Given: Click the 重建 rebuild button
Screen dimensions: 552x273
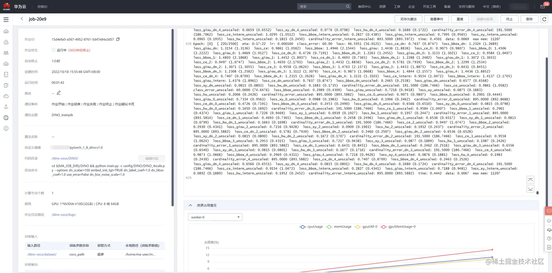Looking at the screenshot, I should 460,19.
